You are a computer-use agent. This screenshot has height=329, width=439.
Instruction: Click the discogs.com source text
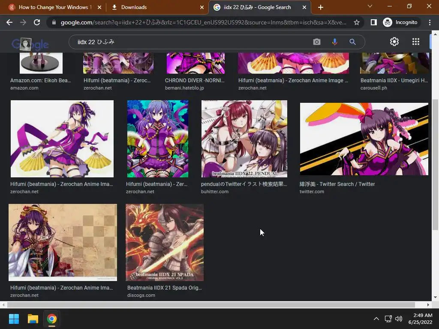tap(141, 295)
